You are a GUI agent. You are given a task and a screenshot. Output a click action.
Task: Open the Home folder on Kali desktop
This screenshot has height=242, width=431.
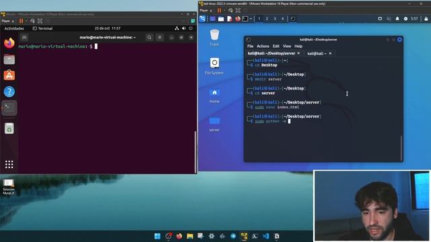[x=214, y=95]
